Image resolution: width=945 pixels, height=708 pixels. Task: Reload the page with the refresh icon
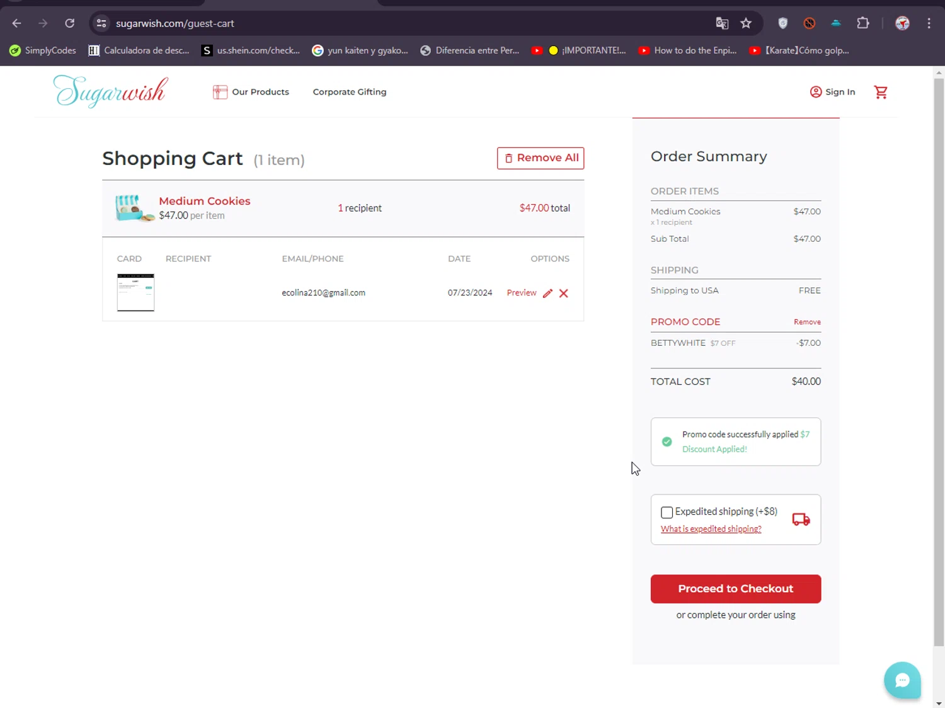70,23
